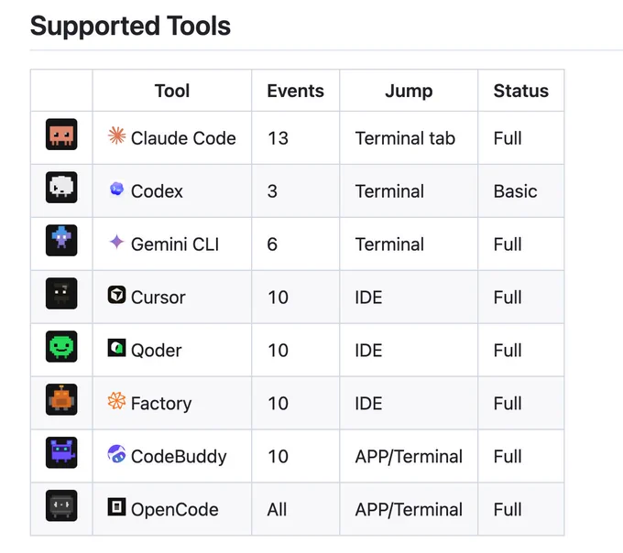Click the orange starburst Claude Code logo
Screen dimensions: 623x553
116,136
